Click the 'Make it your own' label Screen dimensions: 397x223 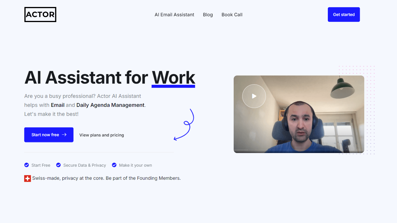point(135,165)
